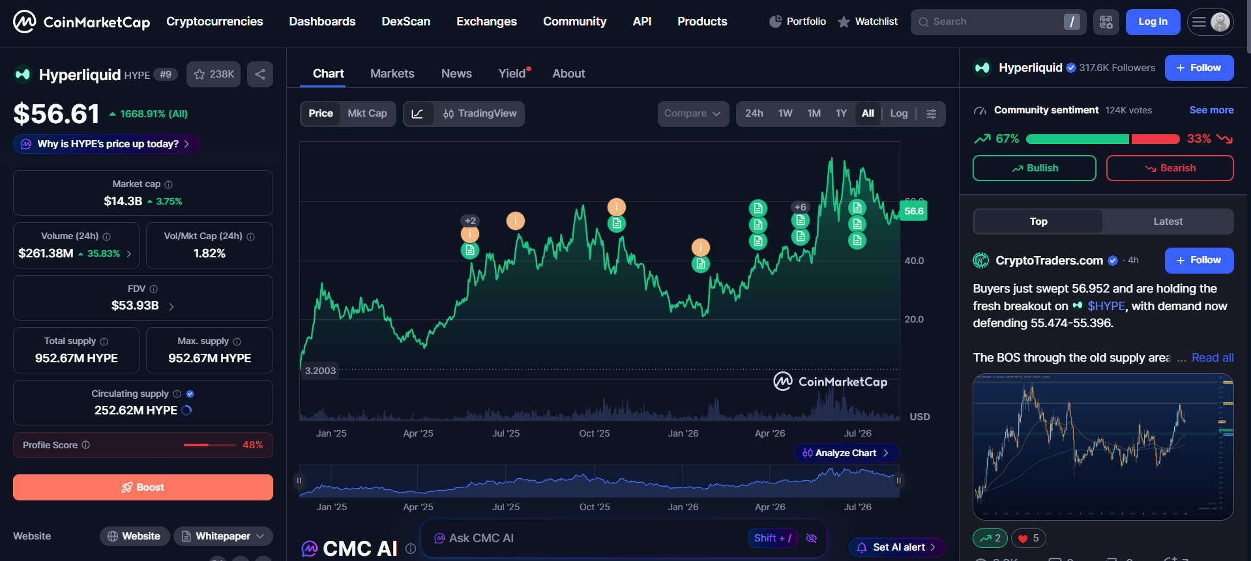Click the See more sentiment link
The image size is (1251, 561).
pyautogui.click(x=1211, y=110)
